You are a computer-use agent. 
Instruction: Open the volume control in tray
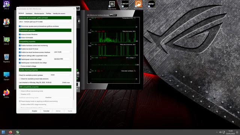pyautogui.click(x=220, y=132)
